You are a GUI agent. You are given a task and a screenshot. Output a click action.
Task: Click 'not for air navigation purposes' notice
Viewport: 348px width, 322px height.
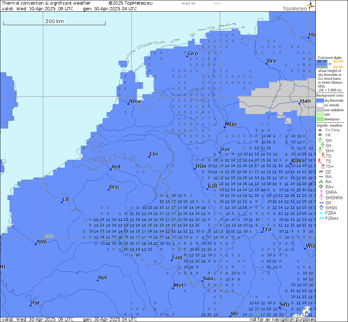282,319
